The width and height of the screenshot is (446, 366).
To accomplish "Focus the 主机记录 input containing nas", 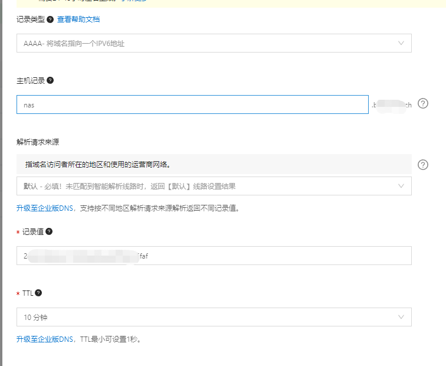I will (192, 104).
